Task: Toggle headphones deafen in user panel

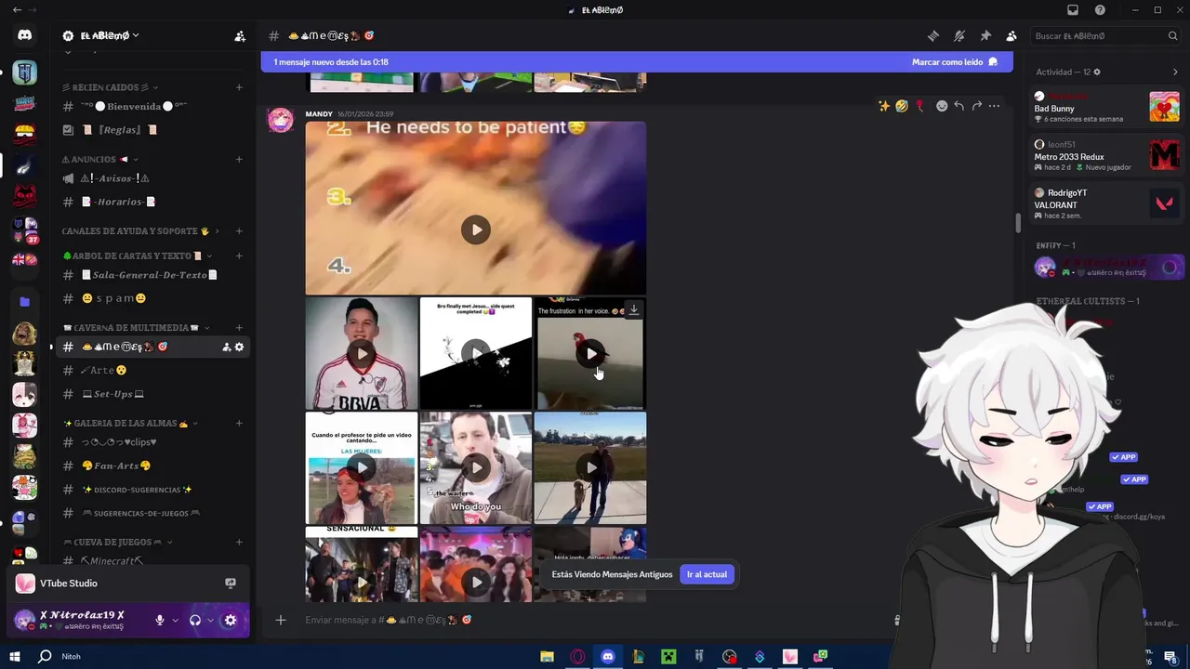Action: coord(195,620)
